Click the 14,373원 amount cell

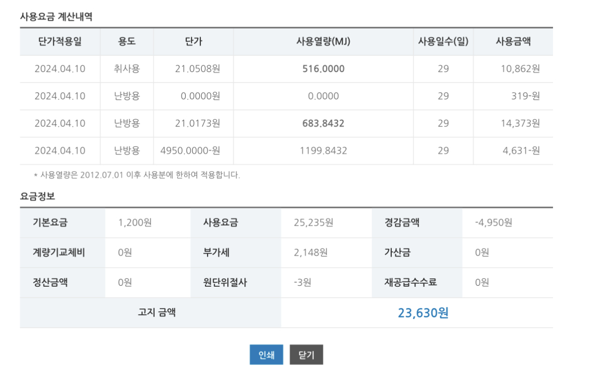pyautogui.click(x=520, y=123)
